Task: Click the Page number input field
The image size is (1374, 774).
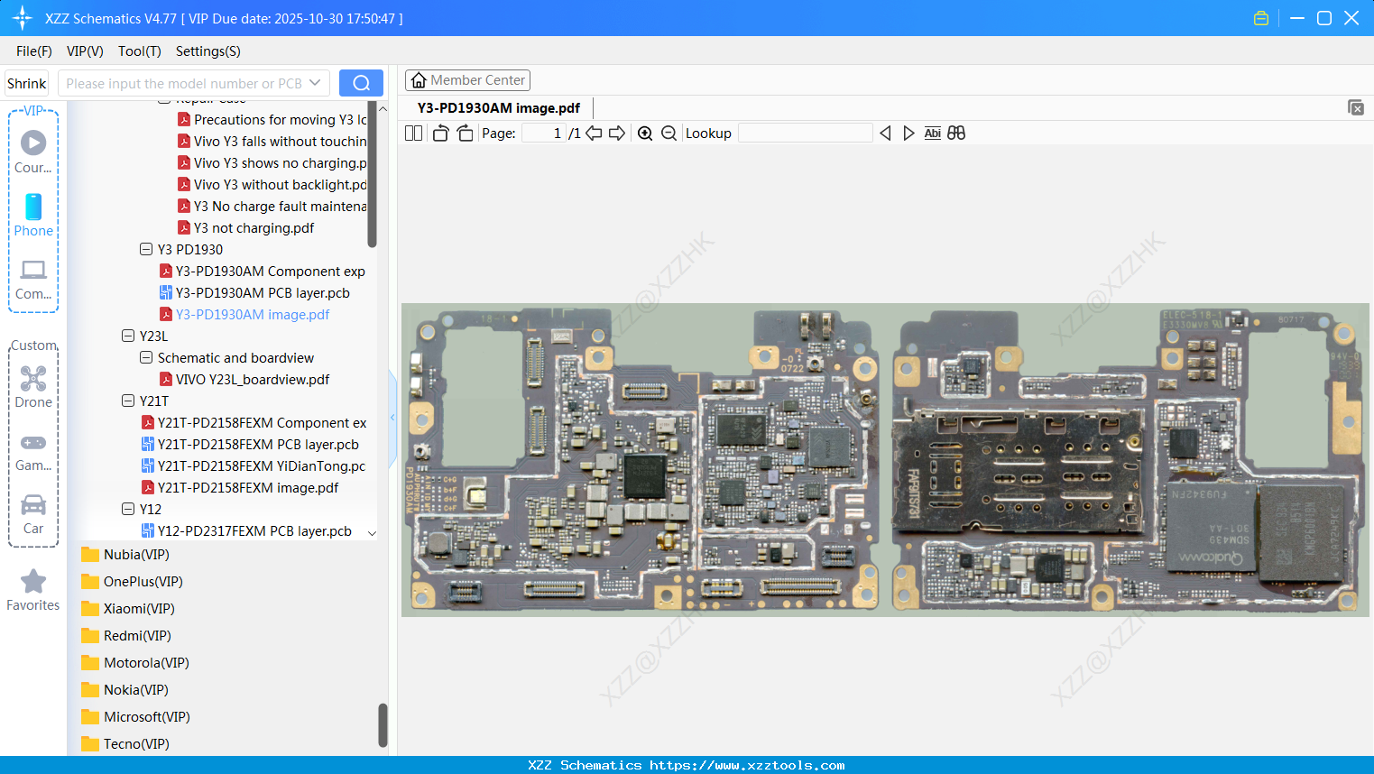Action: (544, 134)
